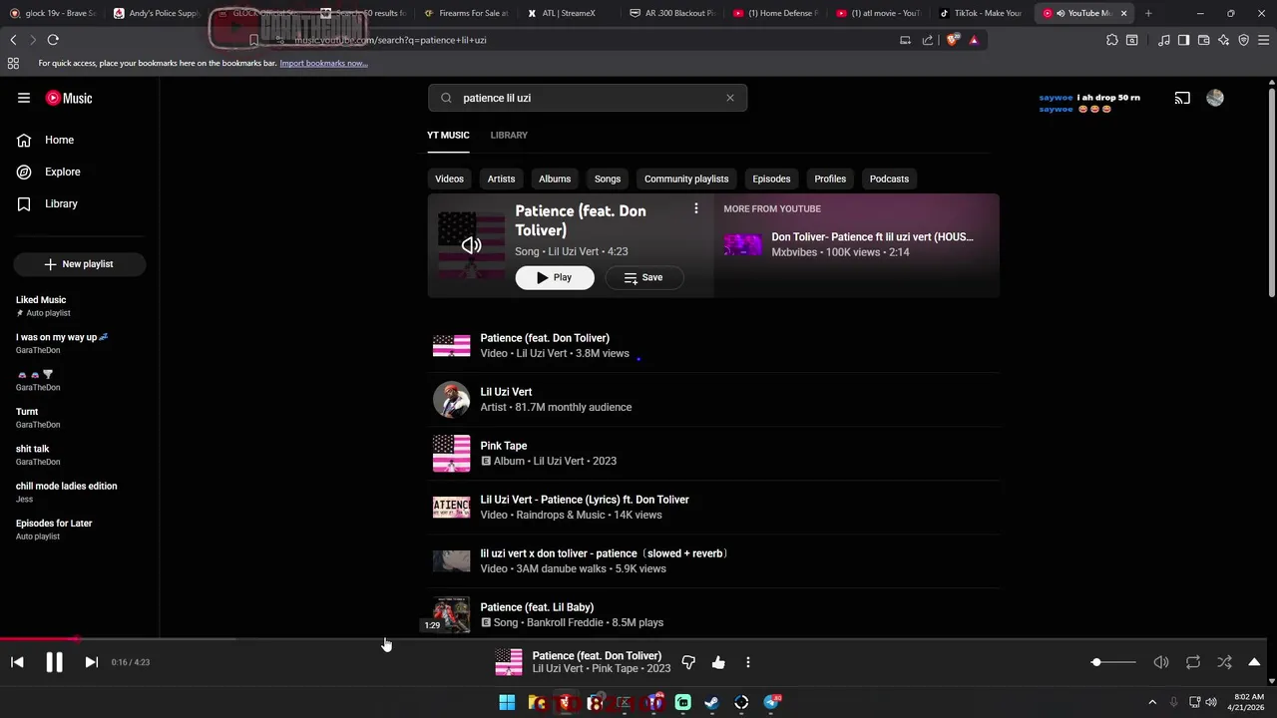Mute the player volume speaker icon
The width and height of the screenshot is (1277, 718).
point(1161,662)
